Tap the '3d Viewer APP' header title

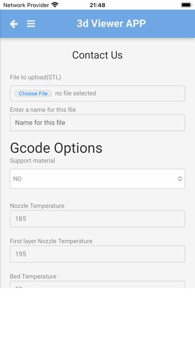(111, 23)
